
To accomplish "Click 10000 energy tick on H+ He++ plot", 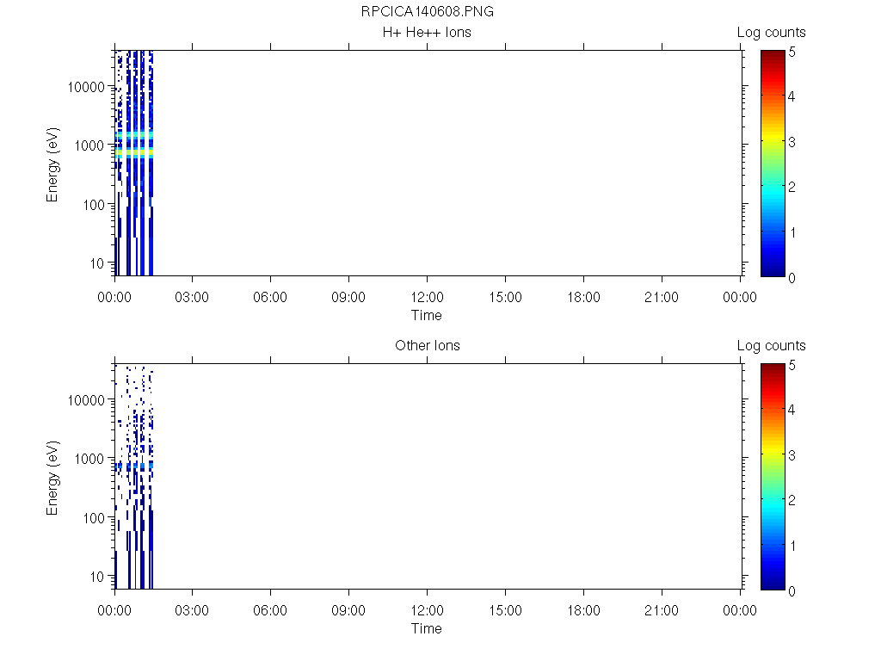I will pyautogui.click(x=86, y=87).
